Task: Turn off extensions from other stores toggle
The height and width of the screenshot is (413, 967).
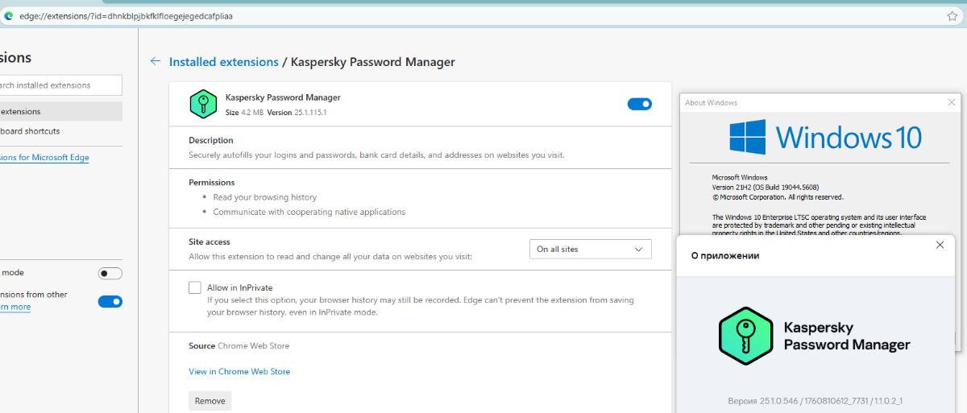Action: [x=110, y=301]
